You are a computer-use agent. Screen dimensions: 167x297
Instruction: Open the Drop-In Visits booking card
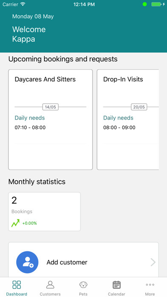128,119
